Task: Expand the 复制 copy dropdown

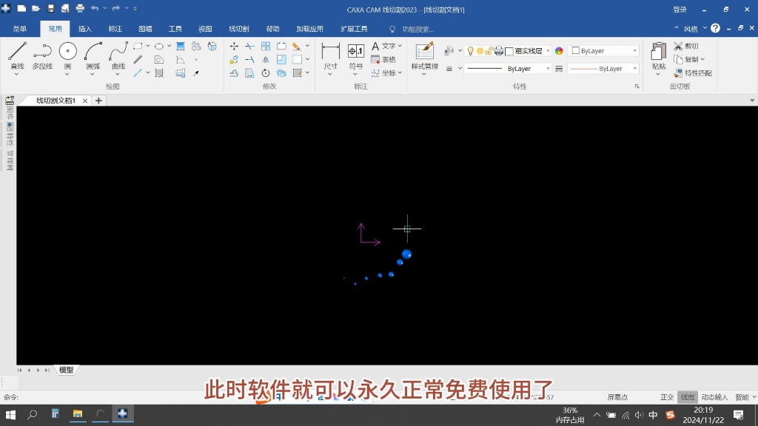Action: [703, 59]
